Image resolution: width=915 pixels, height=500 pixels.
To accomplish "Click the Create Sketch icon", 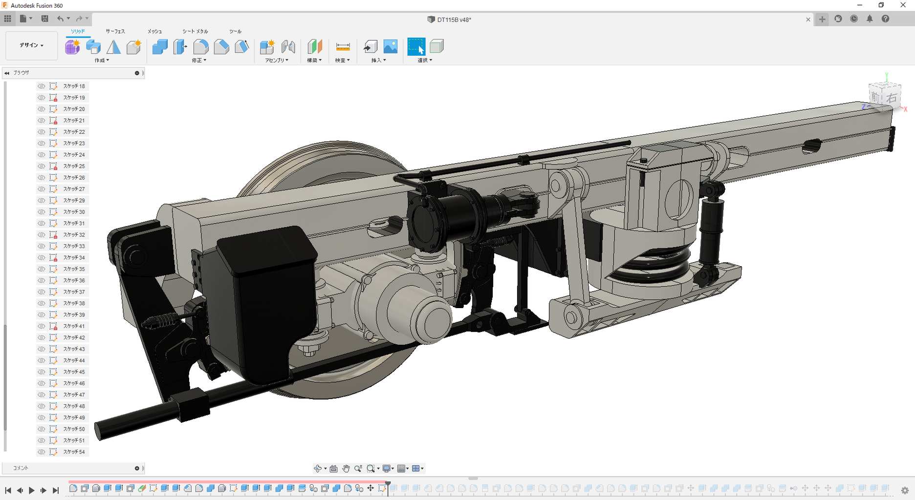I will point(72,47).
